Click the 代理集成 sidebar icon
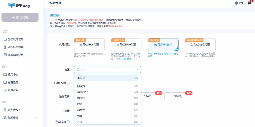The height and width of the screenshot is (127, 255). click(x=5, y=118)
